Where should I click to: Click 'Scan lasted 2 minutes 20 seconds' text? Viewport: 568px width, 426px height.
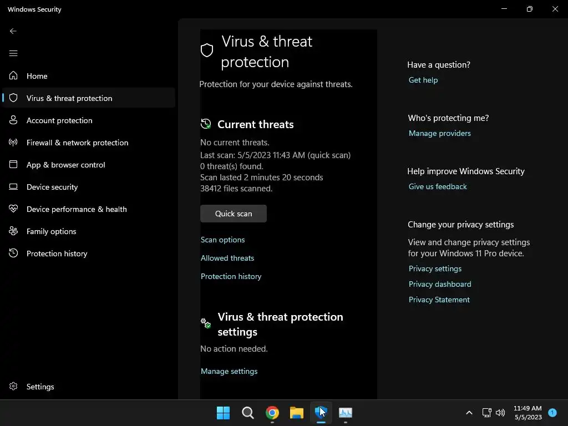point(262,177)
